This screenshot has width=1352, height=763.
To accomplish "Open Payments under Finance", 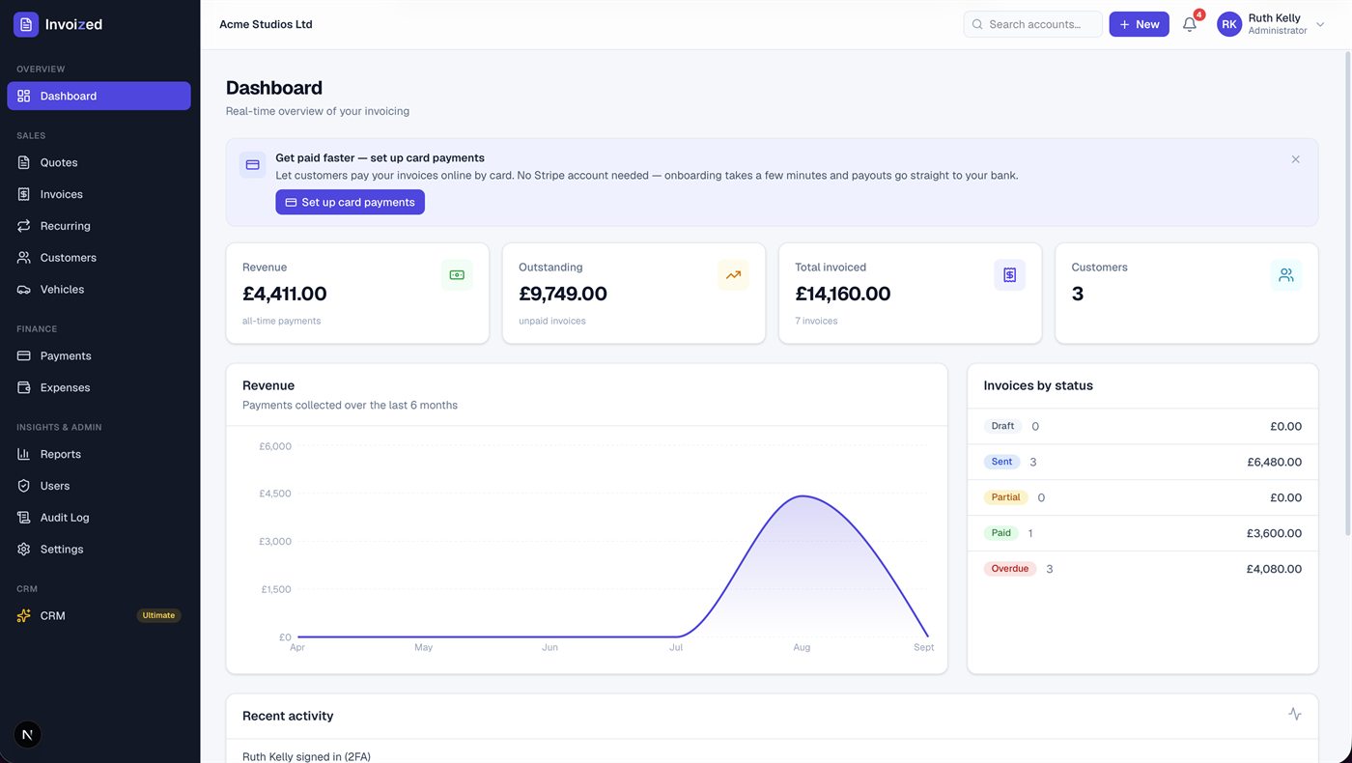I will 99,355.
